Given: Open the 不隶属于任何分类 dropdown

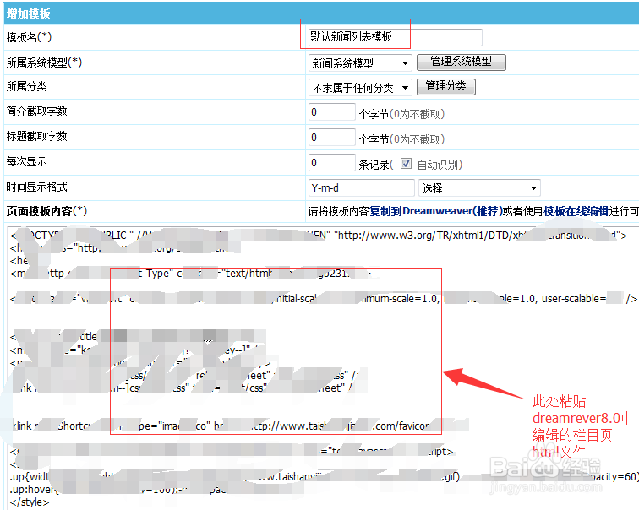Looking at the screenshot, I should click(x=360, y=88).
